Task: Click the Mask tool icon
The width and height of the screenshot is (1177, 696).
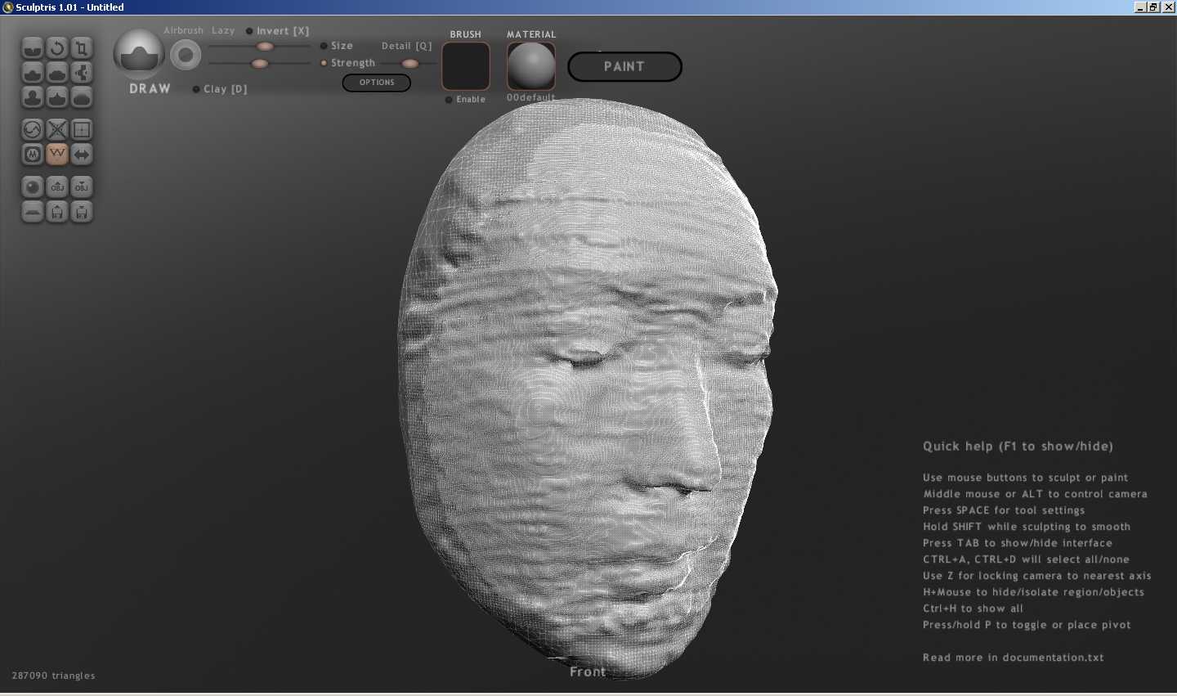Action: tap(32, 154)
